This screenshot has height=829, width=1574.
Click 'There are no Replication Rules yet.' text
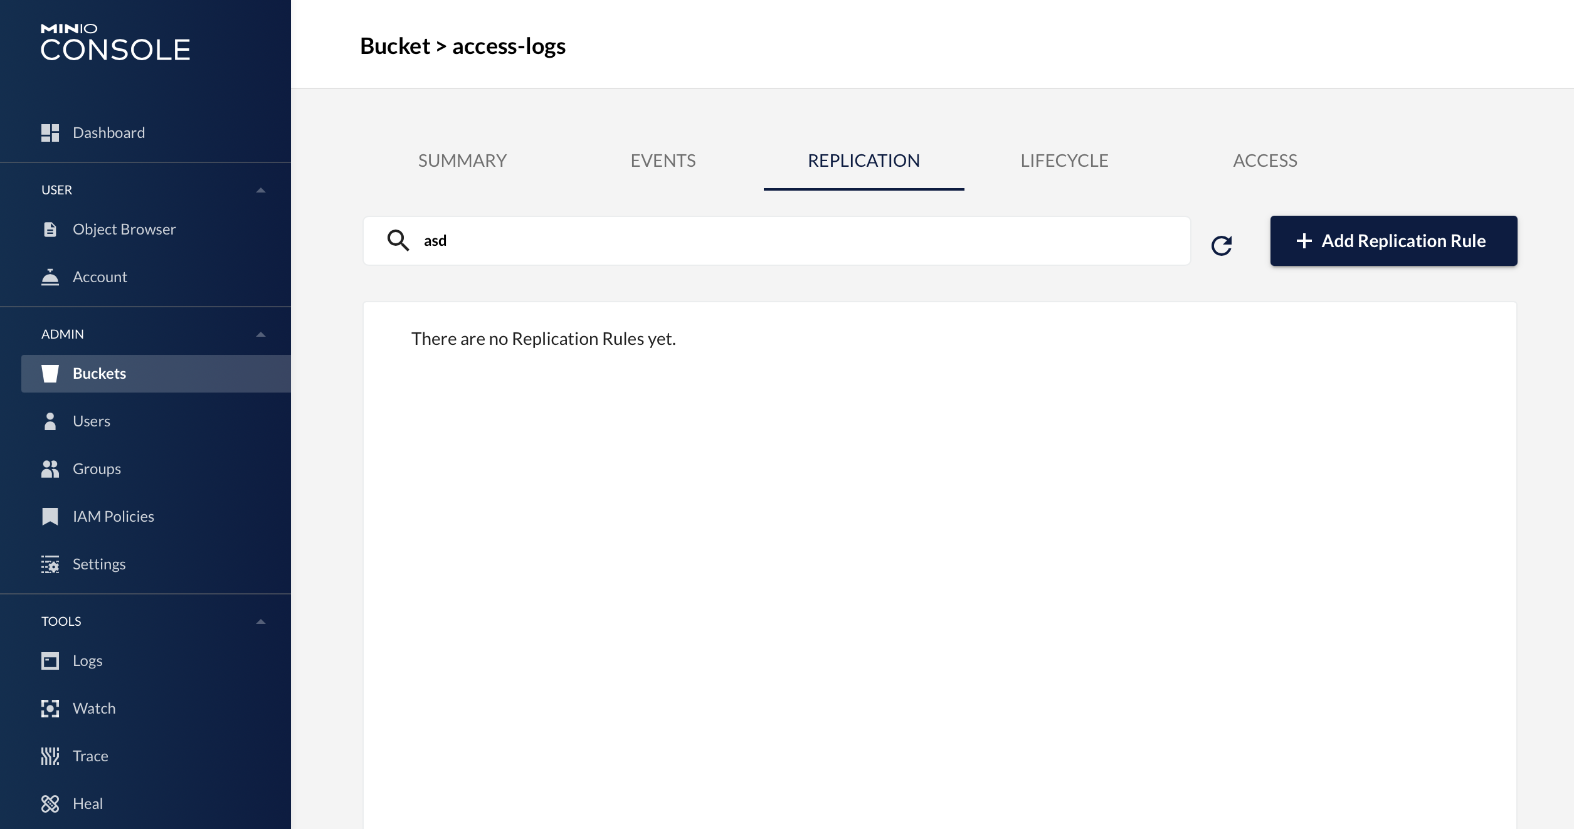[x=543, y=339]
